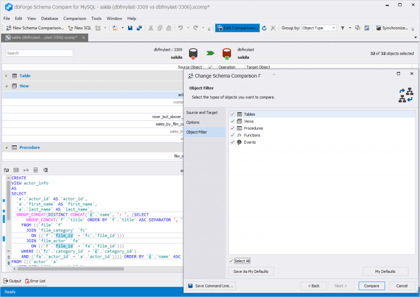Refresh the comparison with the refresh icon
The image size is (420, 297).
[x=265, y=28]
